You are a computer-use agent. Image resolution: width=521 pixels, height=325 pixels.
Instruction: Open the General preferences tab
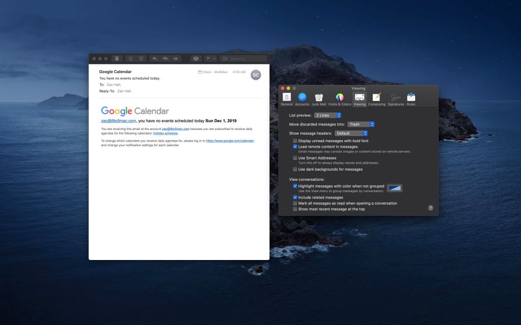(x=286, y=99)
